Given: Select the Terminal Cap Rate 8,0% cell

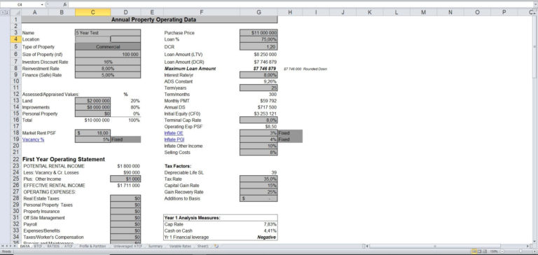Looking at the screenshot, I should [258, 120].
